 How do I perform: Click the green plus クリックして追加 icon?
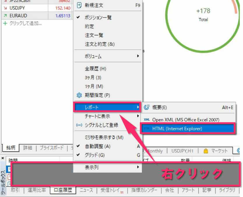(5, 23)
